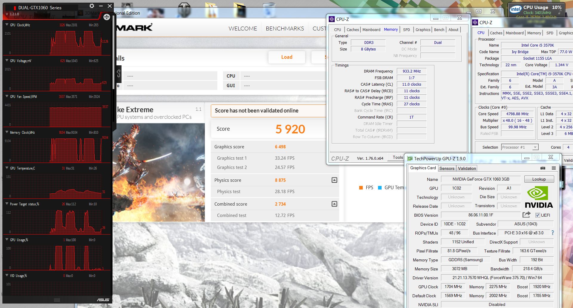The height and width of the screenshot is (308, 573).
Task: Click the CPU name Intel Core i5 3570K
Action: tap(537, 45)
